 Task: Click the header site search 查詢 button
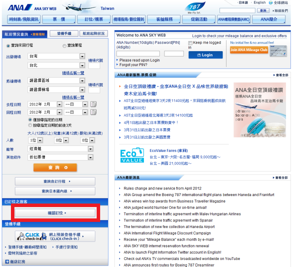tap(263, 11)
